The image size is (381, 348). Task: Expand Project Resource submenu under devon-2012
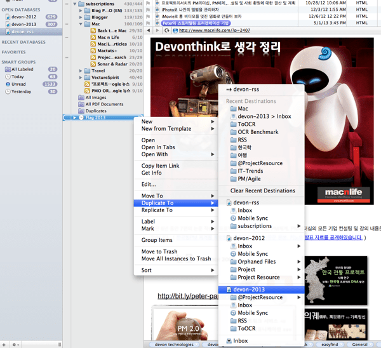tap(299, 278)
